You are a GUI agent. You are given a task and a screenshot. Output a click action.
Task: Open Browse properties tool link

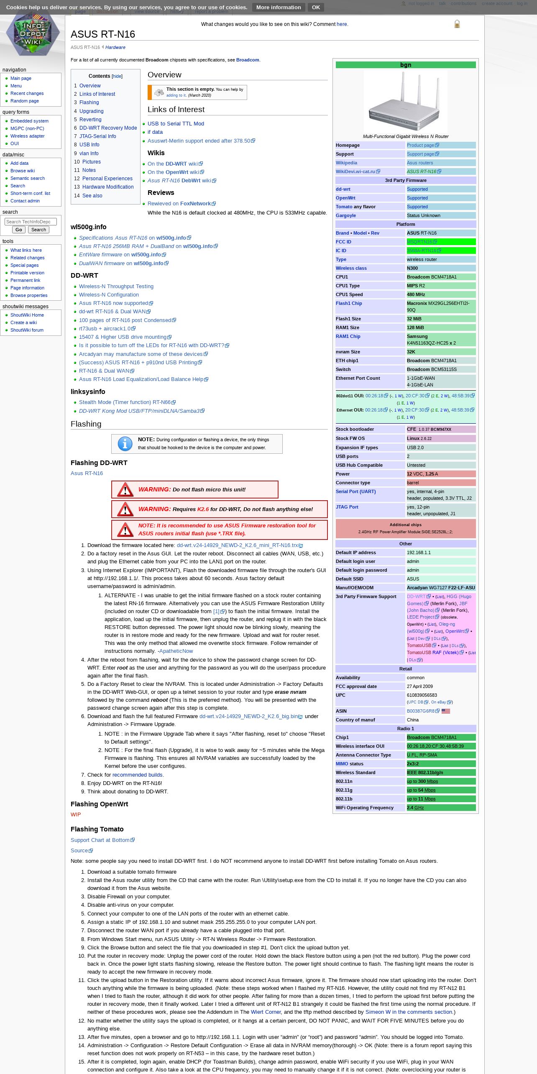coord(29,295)
